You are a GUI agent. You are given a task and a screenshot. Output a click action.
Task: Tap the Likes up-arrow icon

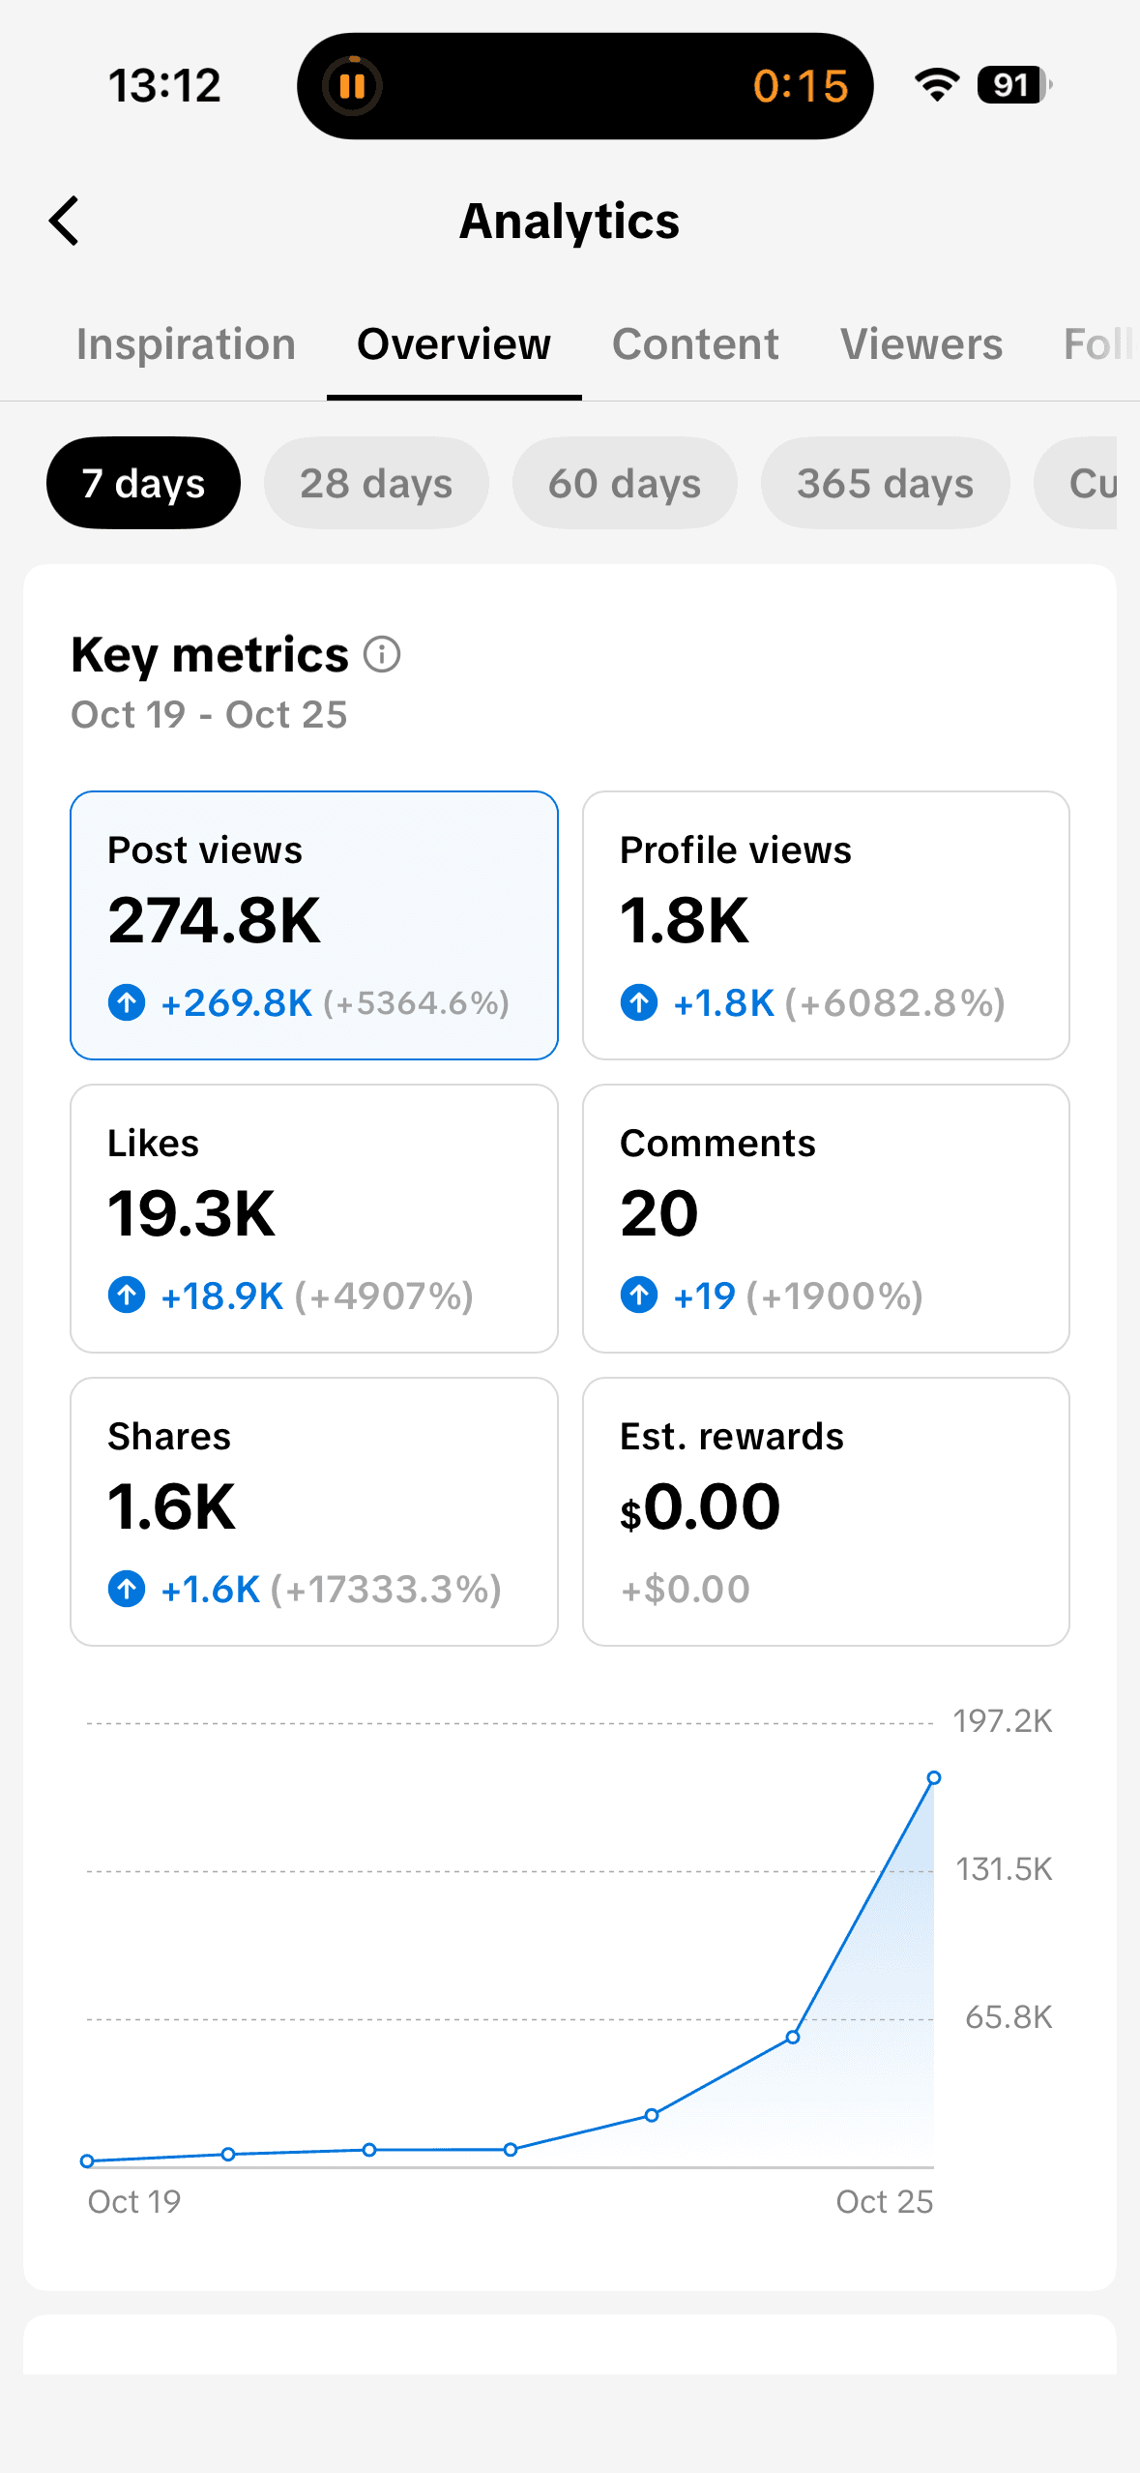pos(127,1296)
